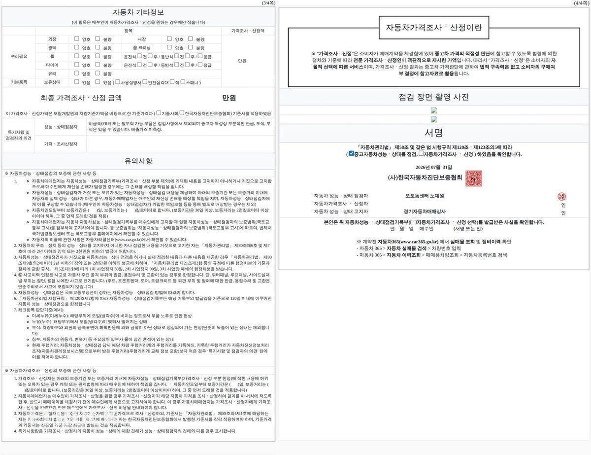Check 내장 불량 checkbox
This screenshot has height=455, width=591.
coord(190,38)
